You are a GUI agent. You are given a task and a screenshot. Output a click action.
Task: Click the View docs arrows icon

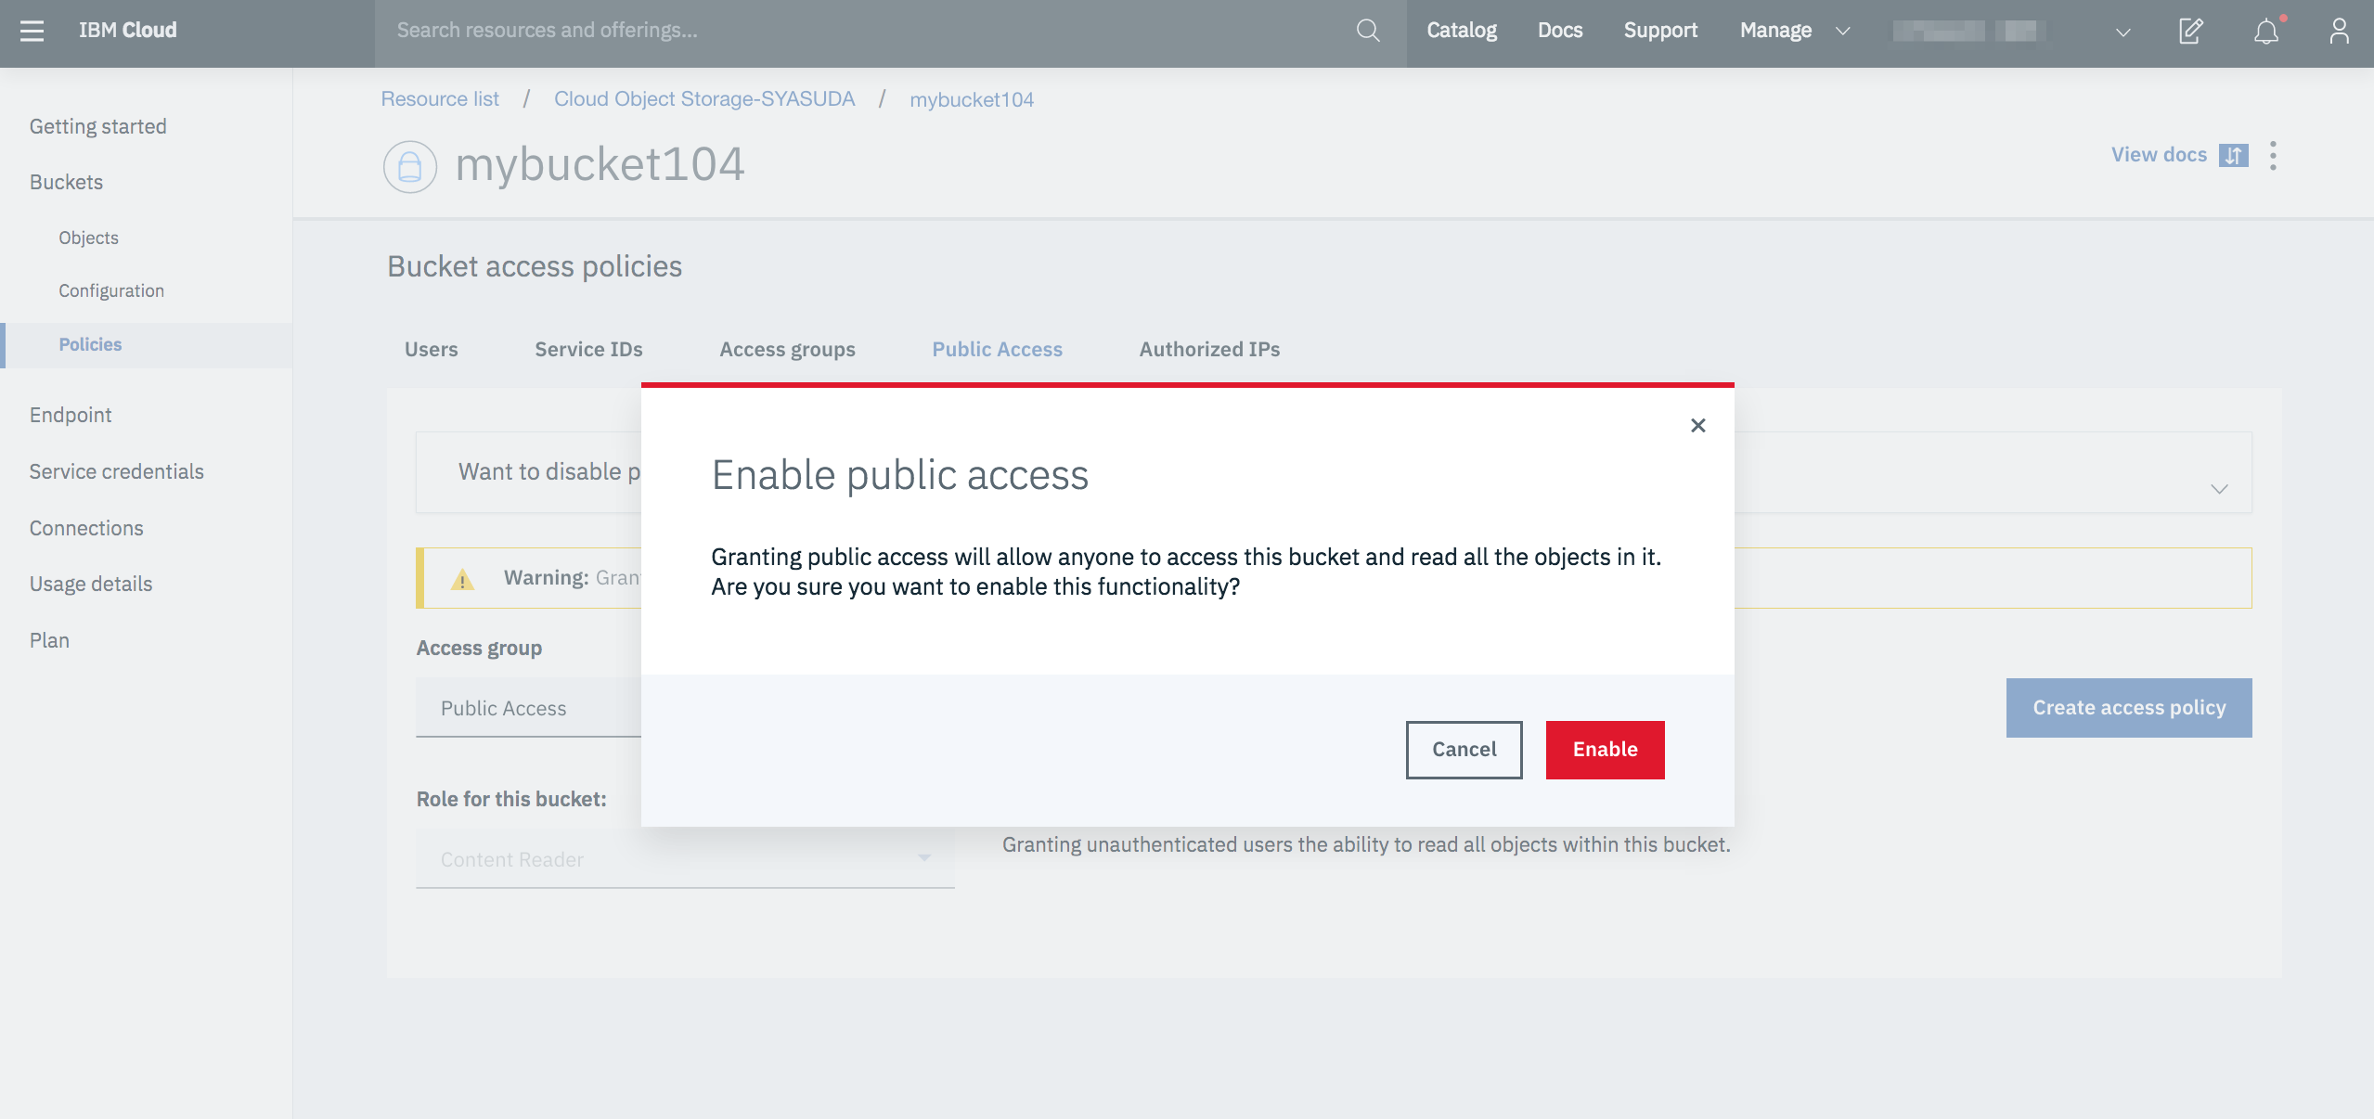tap(2233, 155)
